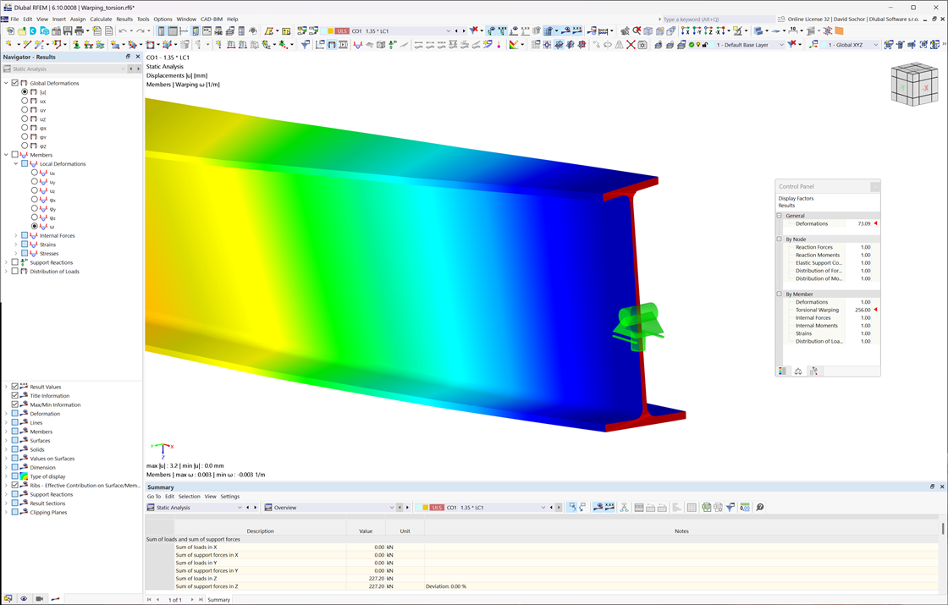948x605 pixels.
Task: Click the Online License 32 link
Action: click(x=805, y=19)
